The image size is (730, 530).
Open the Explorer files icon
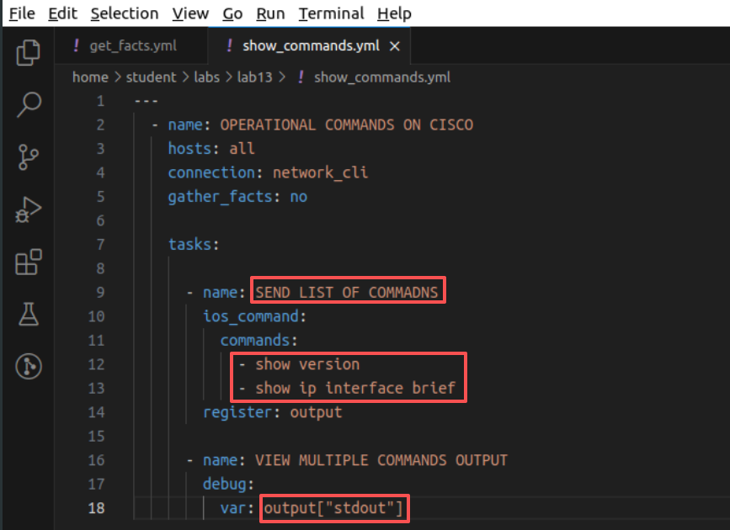click(x=29, y=53)
